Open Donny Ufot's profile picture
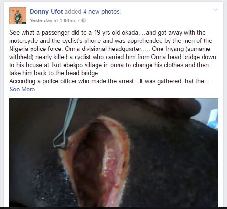 pyautogui.click(x=18, y=16)
